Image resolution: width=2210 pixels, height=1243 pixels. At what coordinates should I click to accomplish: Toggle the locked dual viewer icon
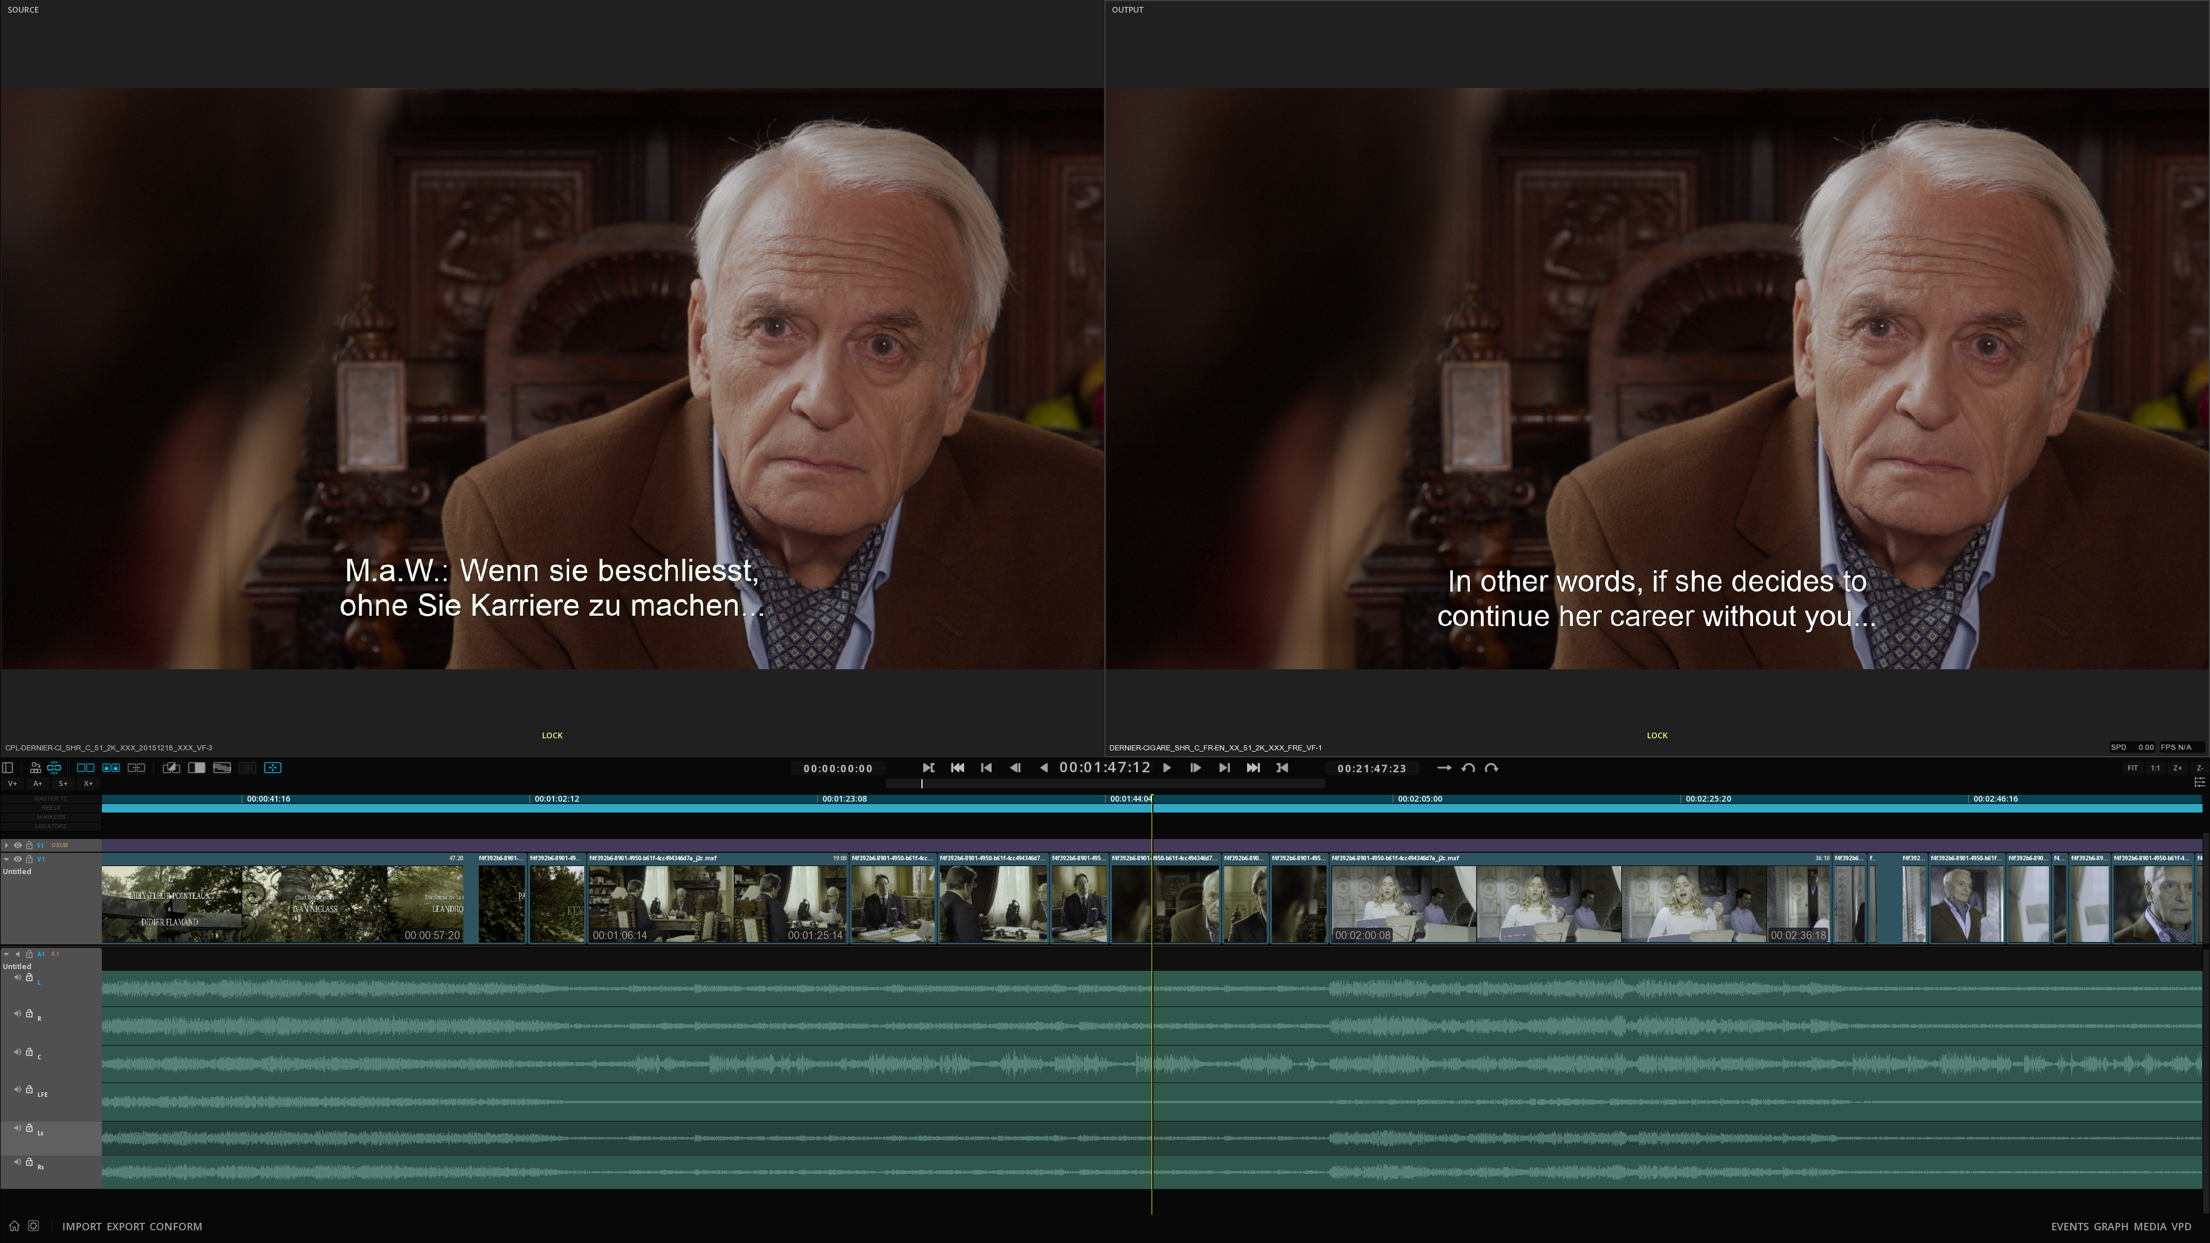tap(110, 768)
